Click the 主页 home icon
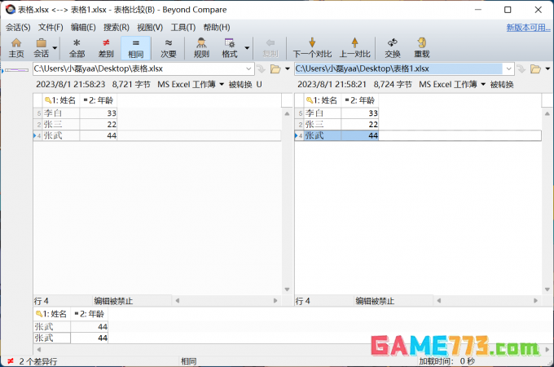Screen dimensions: 554x367 (16, 47)
